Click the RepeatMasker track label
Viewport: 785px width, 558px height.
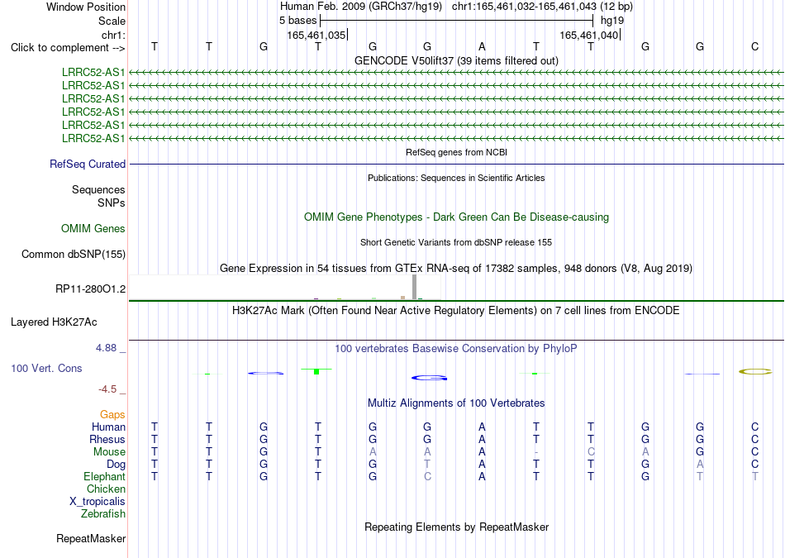pos(91,538)
